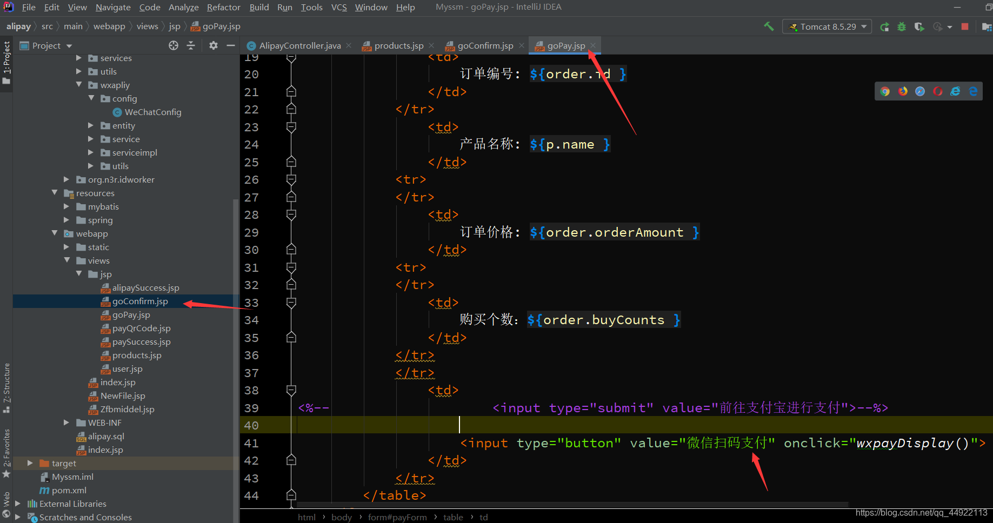Toggle code fold marker at line 33
Image resolution: width=993 pixels, height=523 pixels.
[x=291, y=303]
